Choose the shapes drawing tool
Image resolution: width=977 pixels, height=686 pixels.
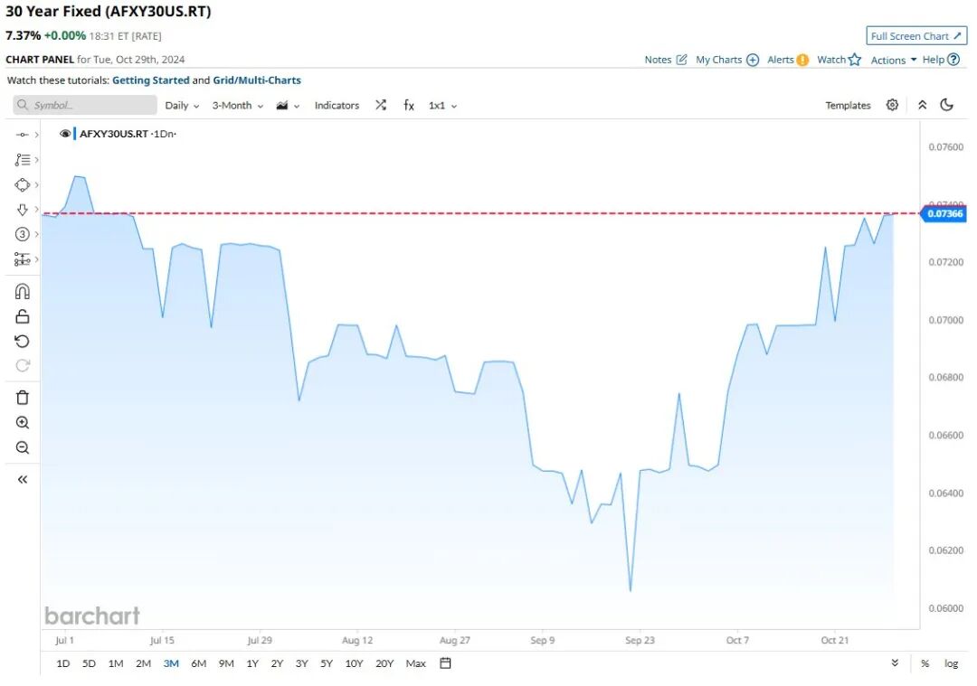[23, 185]
